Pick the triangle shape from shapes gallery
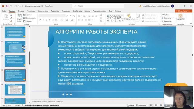 108,18
